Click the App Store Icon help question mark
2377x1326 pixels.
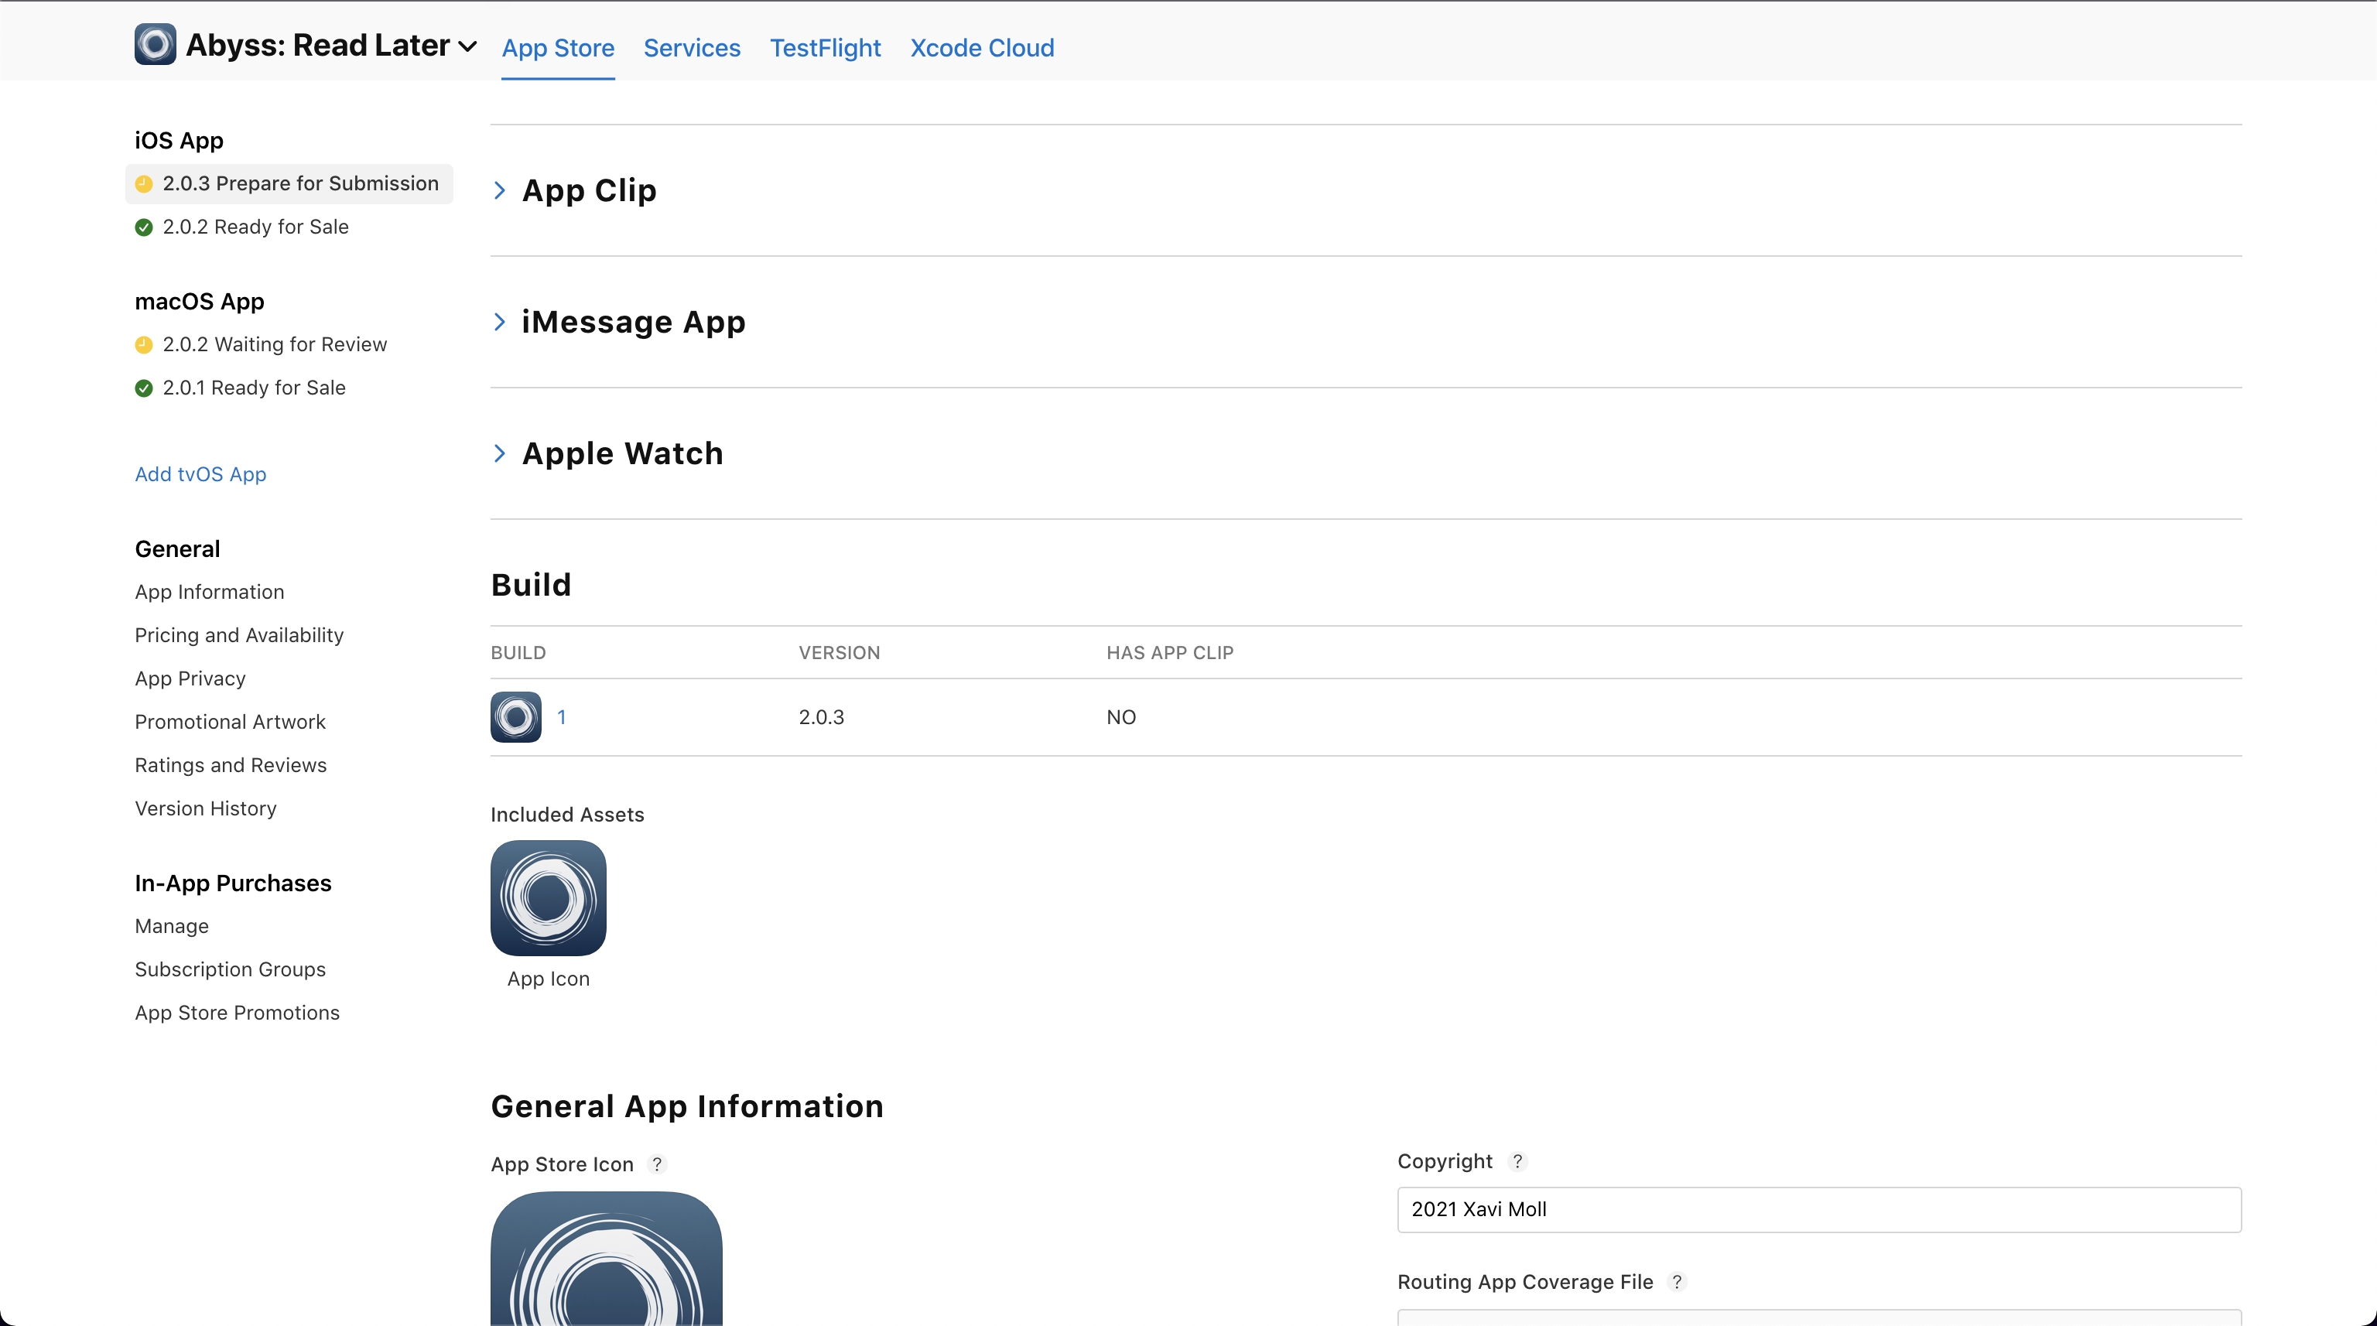[x=657, y=1164]
